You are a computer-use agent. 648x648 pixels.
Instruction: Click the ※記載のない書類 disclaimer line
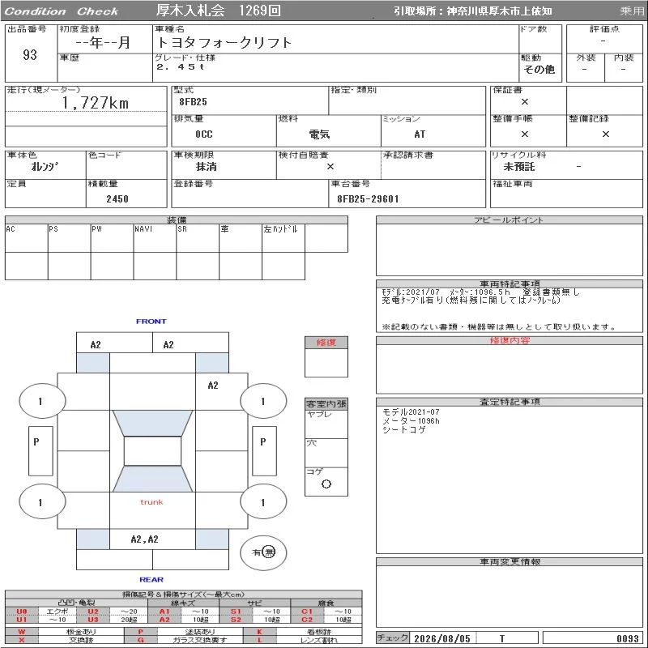[498, 327]
